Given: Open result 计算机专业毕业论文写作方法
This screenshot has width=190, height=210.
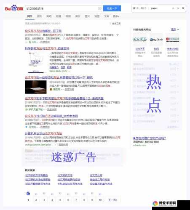Looking at the screenshot, I should tap(43, 133).
